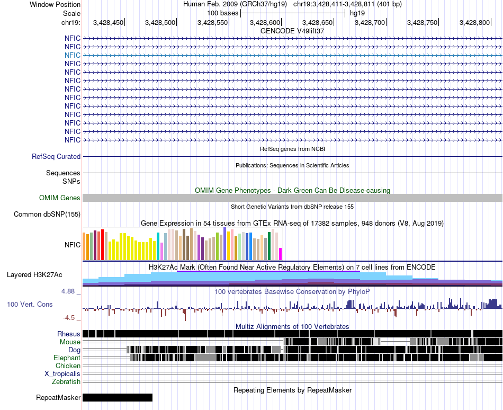Image resolution: width=503 pixels, height=410 pixels.
Task: Click the chr19:3,428,411-3,428,811 window position text
Action: tap(347, 4)
